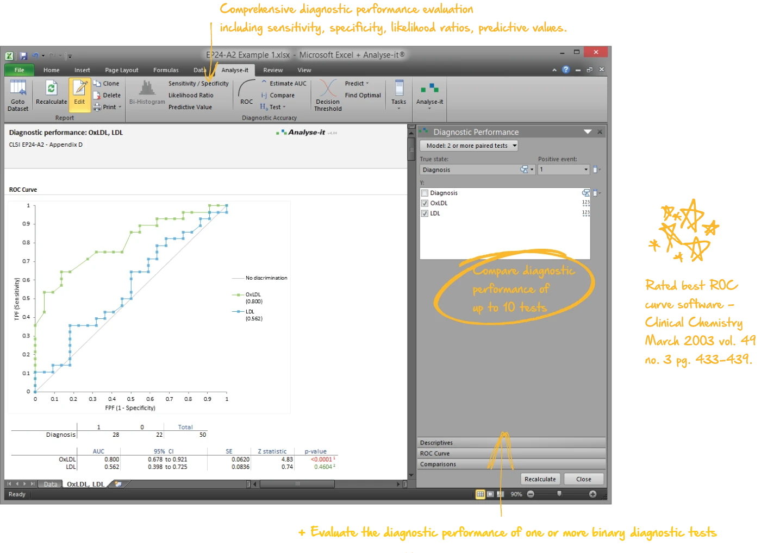Click the filter icon beside Positive event

coord(596,169)
